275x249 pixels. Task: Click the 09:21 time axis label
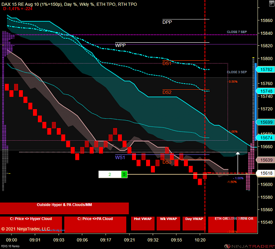coord(129,240)
